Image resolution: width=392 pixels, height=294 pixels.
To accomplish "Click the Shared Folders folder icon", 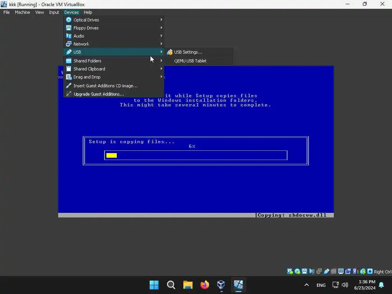I will coord(69,61).
